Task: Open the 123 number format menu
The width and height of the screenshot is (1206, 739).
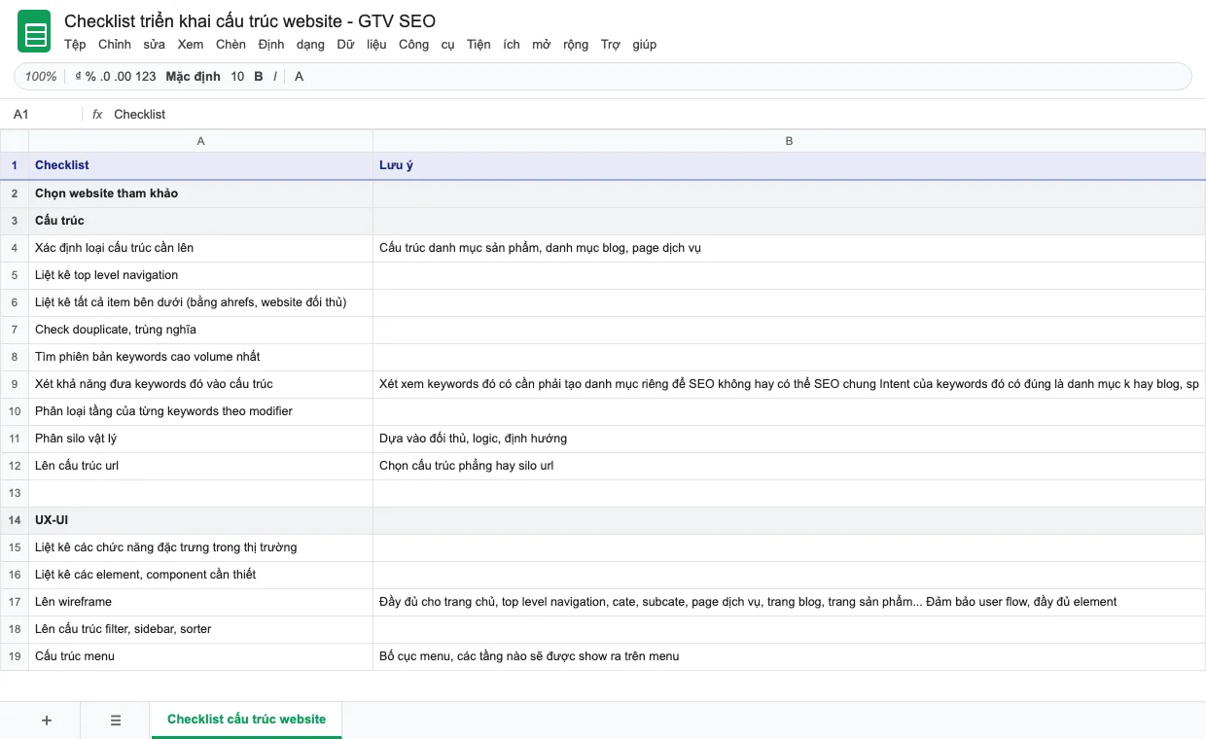Action: (x=146, y=76)
